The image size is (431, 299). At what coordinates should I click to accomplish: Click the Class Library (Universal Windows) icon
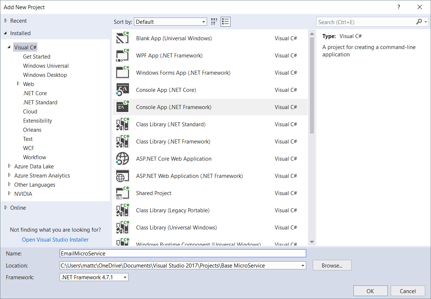coord(122,227)
